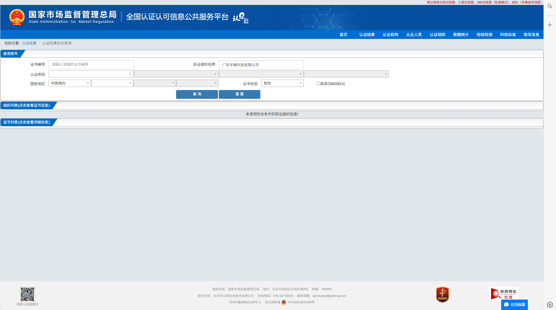Click the plus icon in right sidebar

[x=550, y=25]
